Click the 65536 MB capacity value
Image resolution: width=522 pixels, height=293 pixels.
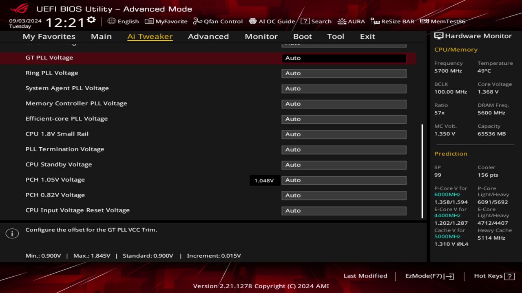pyautogui.click(x=491, y=134)
